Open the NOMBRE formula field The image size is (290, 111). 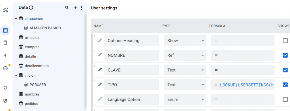[x=243, y=55]
